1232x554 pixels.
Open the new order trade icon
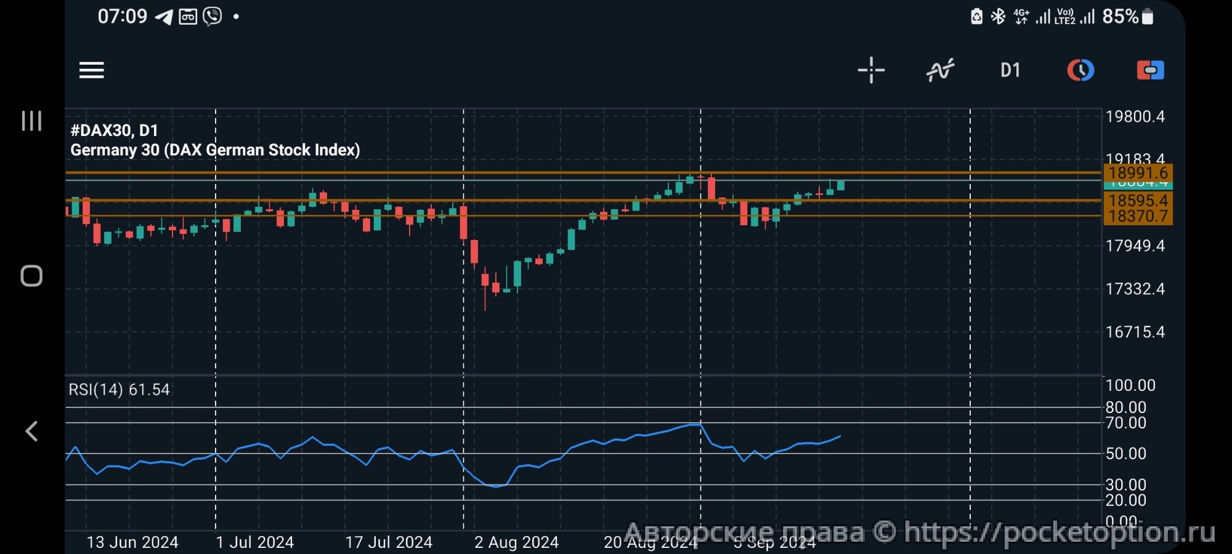coord(1150,70)
